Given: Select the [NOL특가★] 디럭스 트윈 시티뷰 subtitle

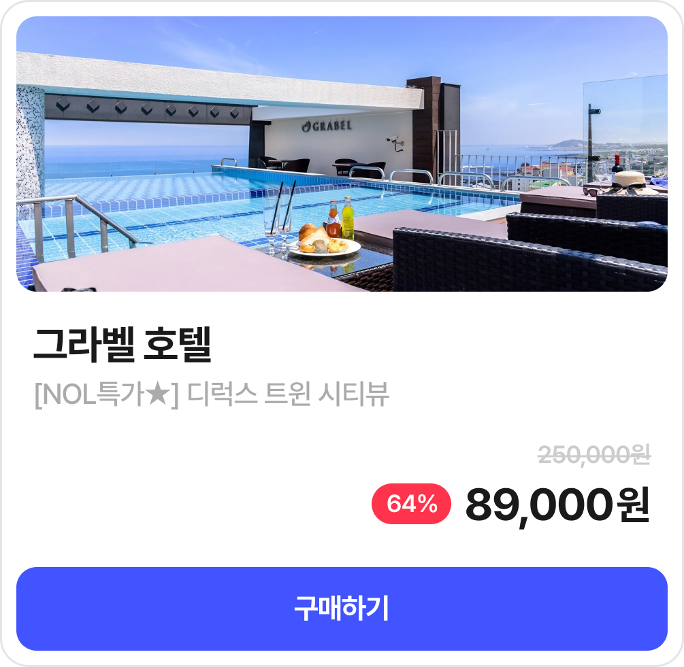Looking at the screenshot, I should [x=211, y=395].
